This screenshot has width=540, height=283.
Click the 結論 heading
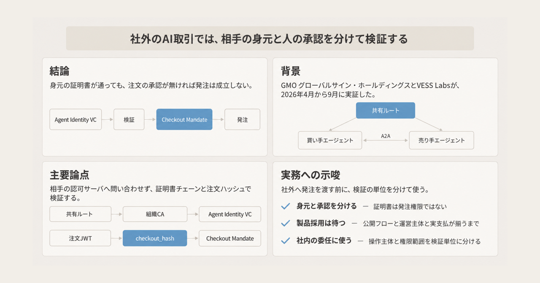click(59, 71)
